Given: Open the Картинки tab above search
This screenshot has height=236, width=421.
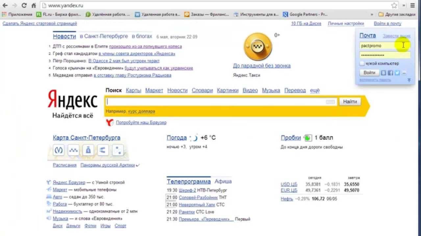Looking at the screenshot, I should click(228, 90).
